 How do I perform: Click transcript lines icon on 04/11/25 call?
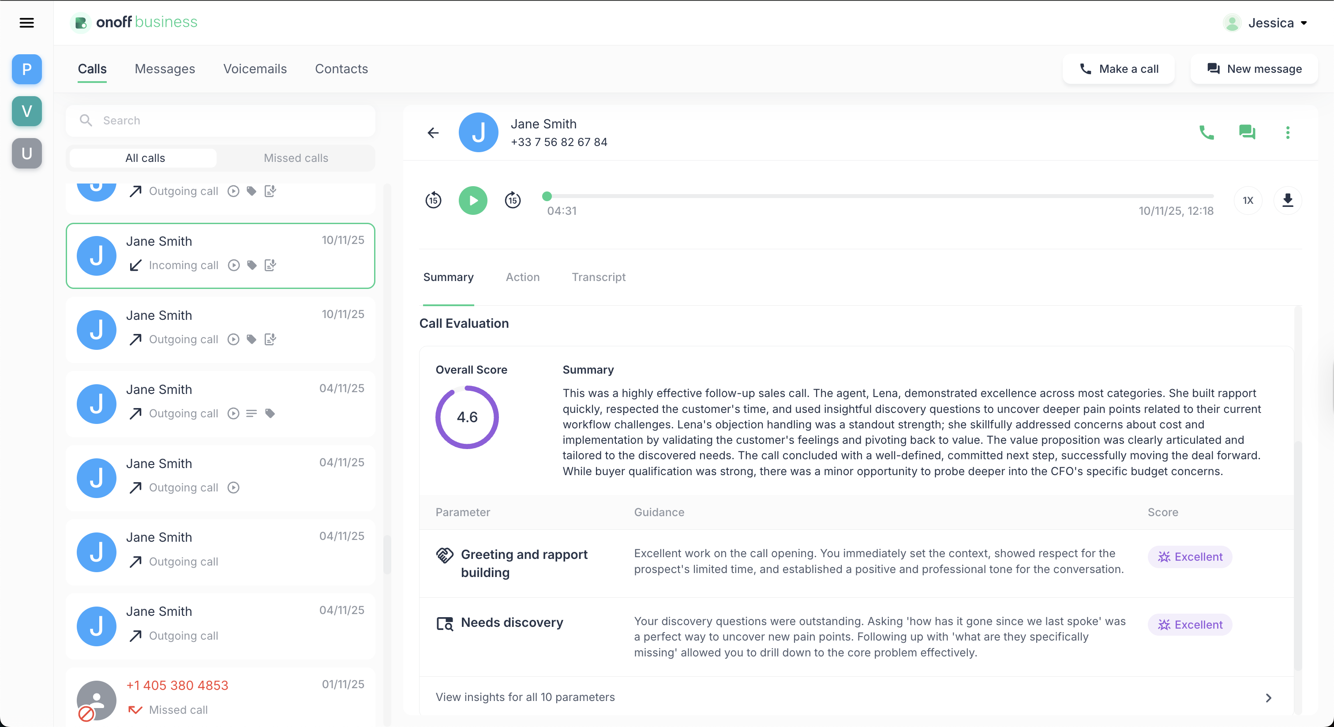pyautogui.click(x=251, y=413)
